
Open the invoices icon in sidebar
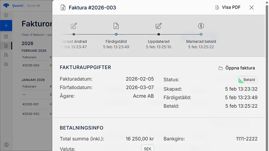6,46
